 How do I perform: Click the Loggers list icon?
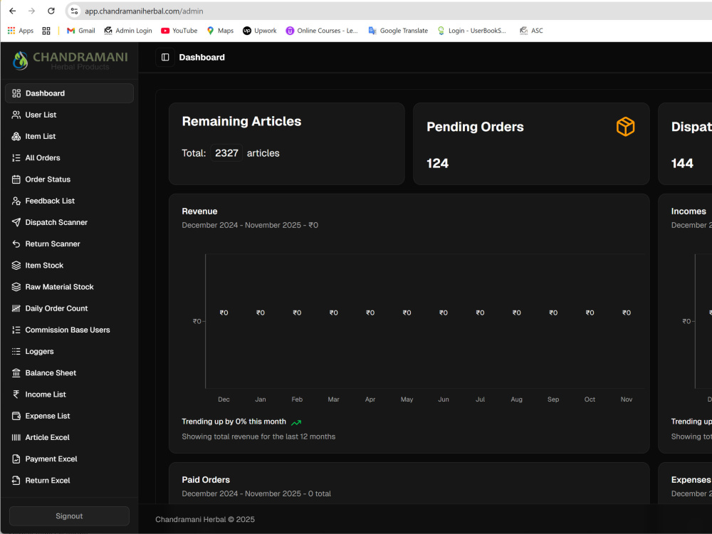tap(16, 352)
